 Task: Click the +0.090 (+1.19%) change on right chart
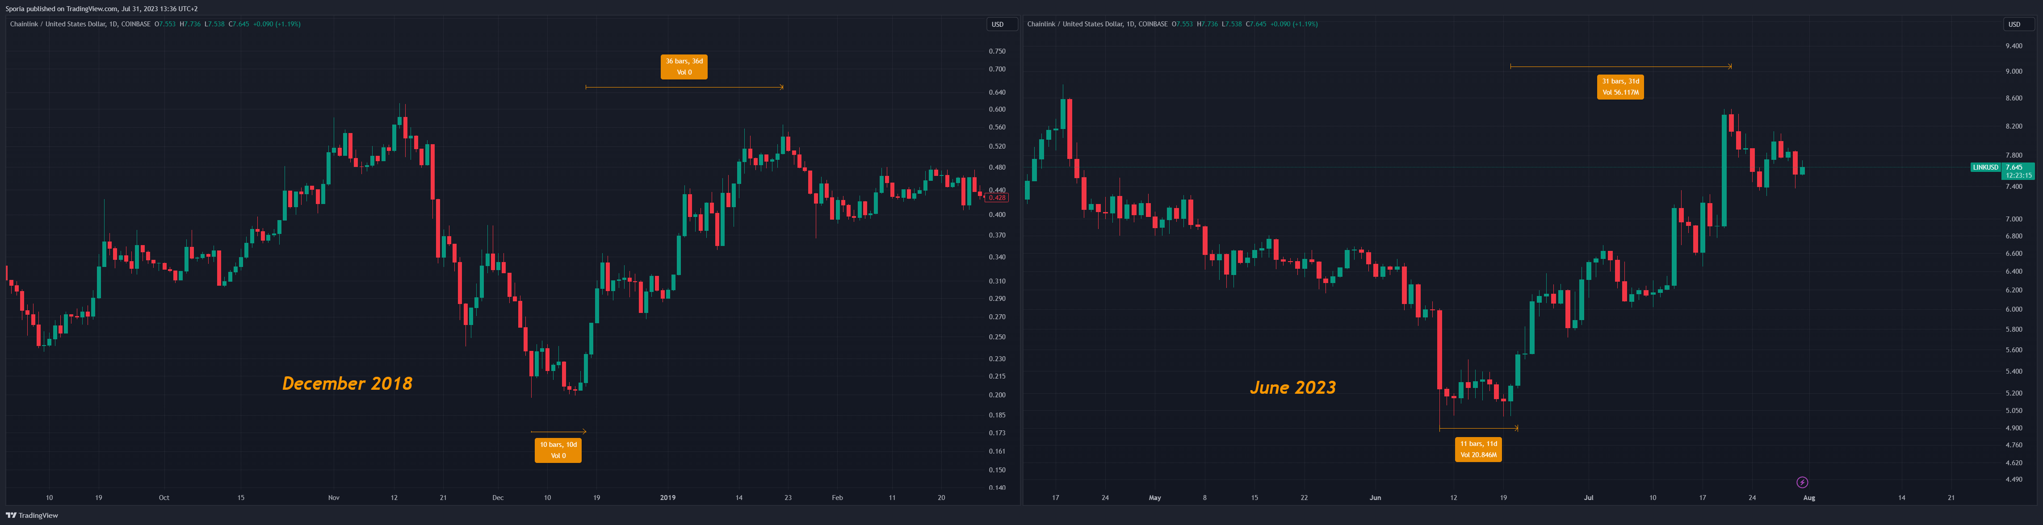tap(1294, 24)
